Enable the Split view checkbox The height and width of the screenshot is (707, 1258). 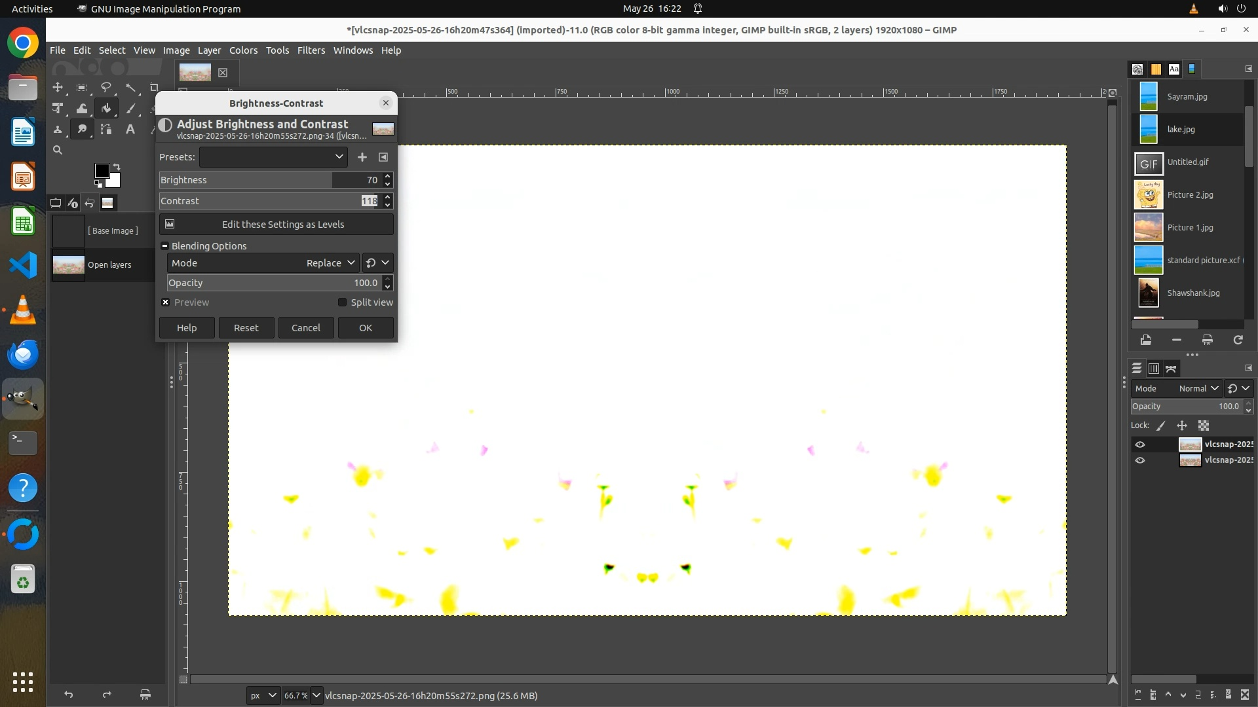click(342, 302)
